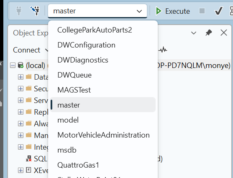This screenshot has width=233, height=178.
Task: Close the Object Explorer panel
Action: coord(224,33)
